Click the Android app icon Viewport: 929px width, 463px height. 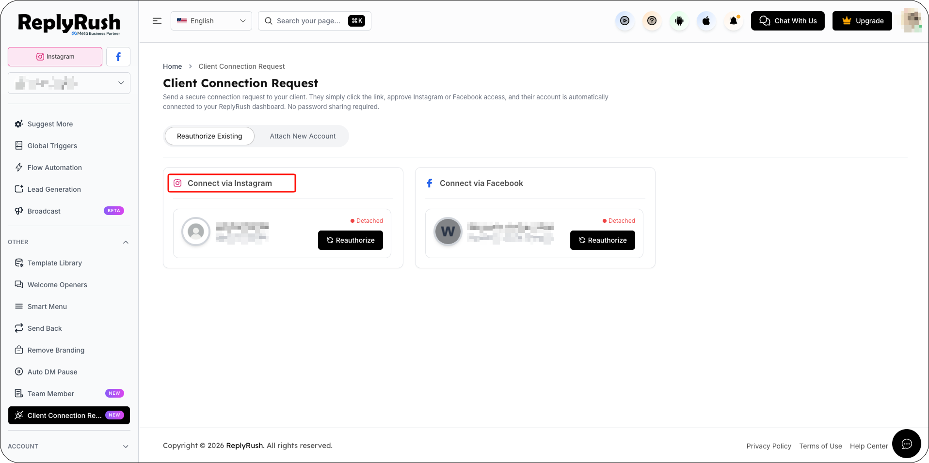[x=679, y=21]
